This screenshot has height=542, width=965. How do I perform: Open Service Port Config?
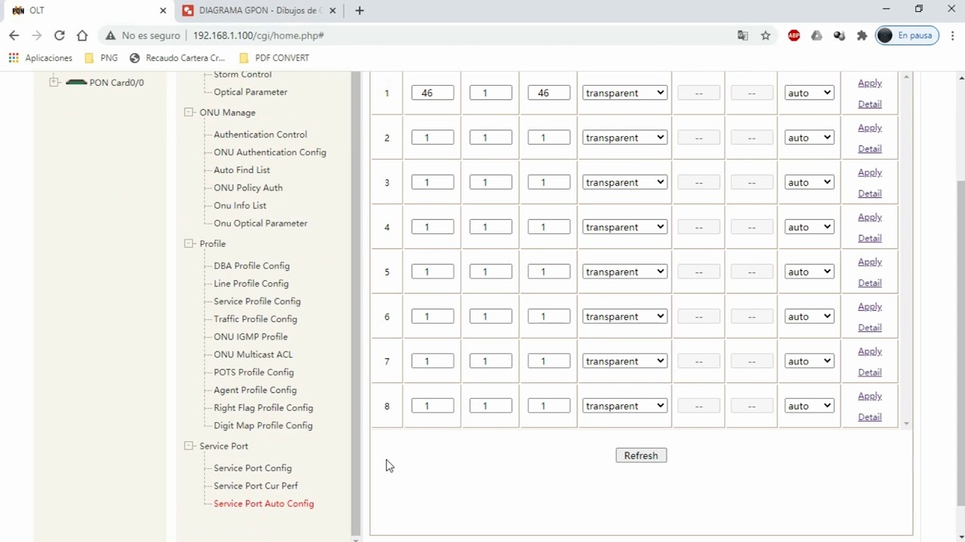click(x=253, y=467)
